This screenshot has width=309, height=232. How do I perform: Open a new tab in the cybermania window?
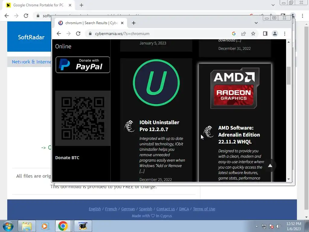[134, 23]
